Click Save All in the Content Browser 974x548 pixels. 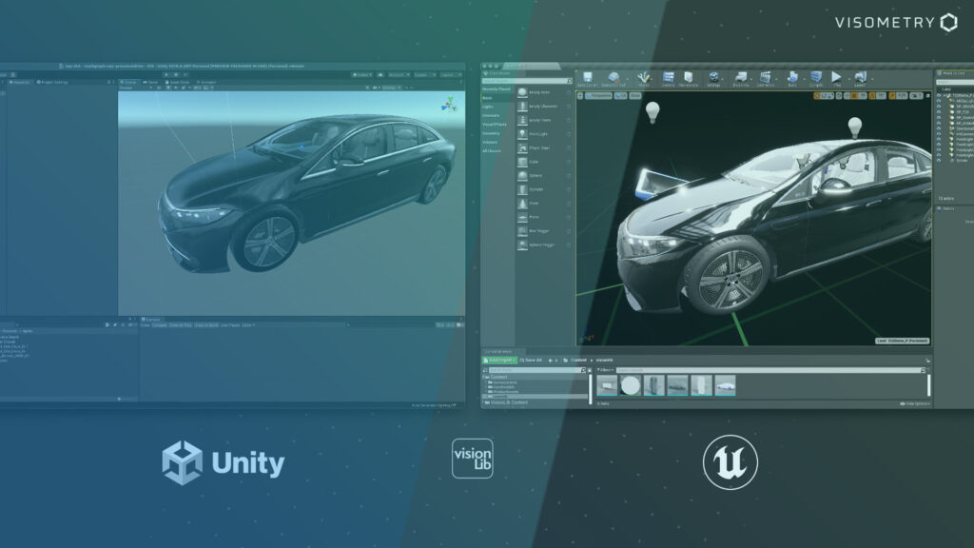[531, 361]
